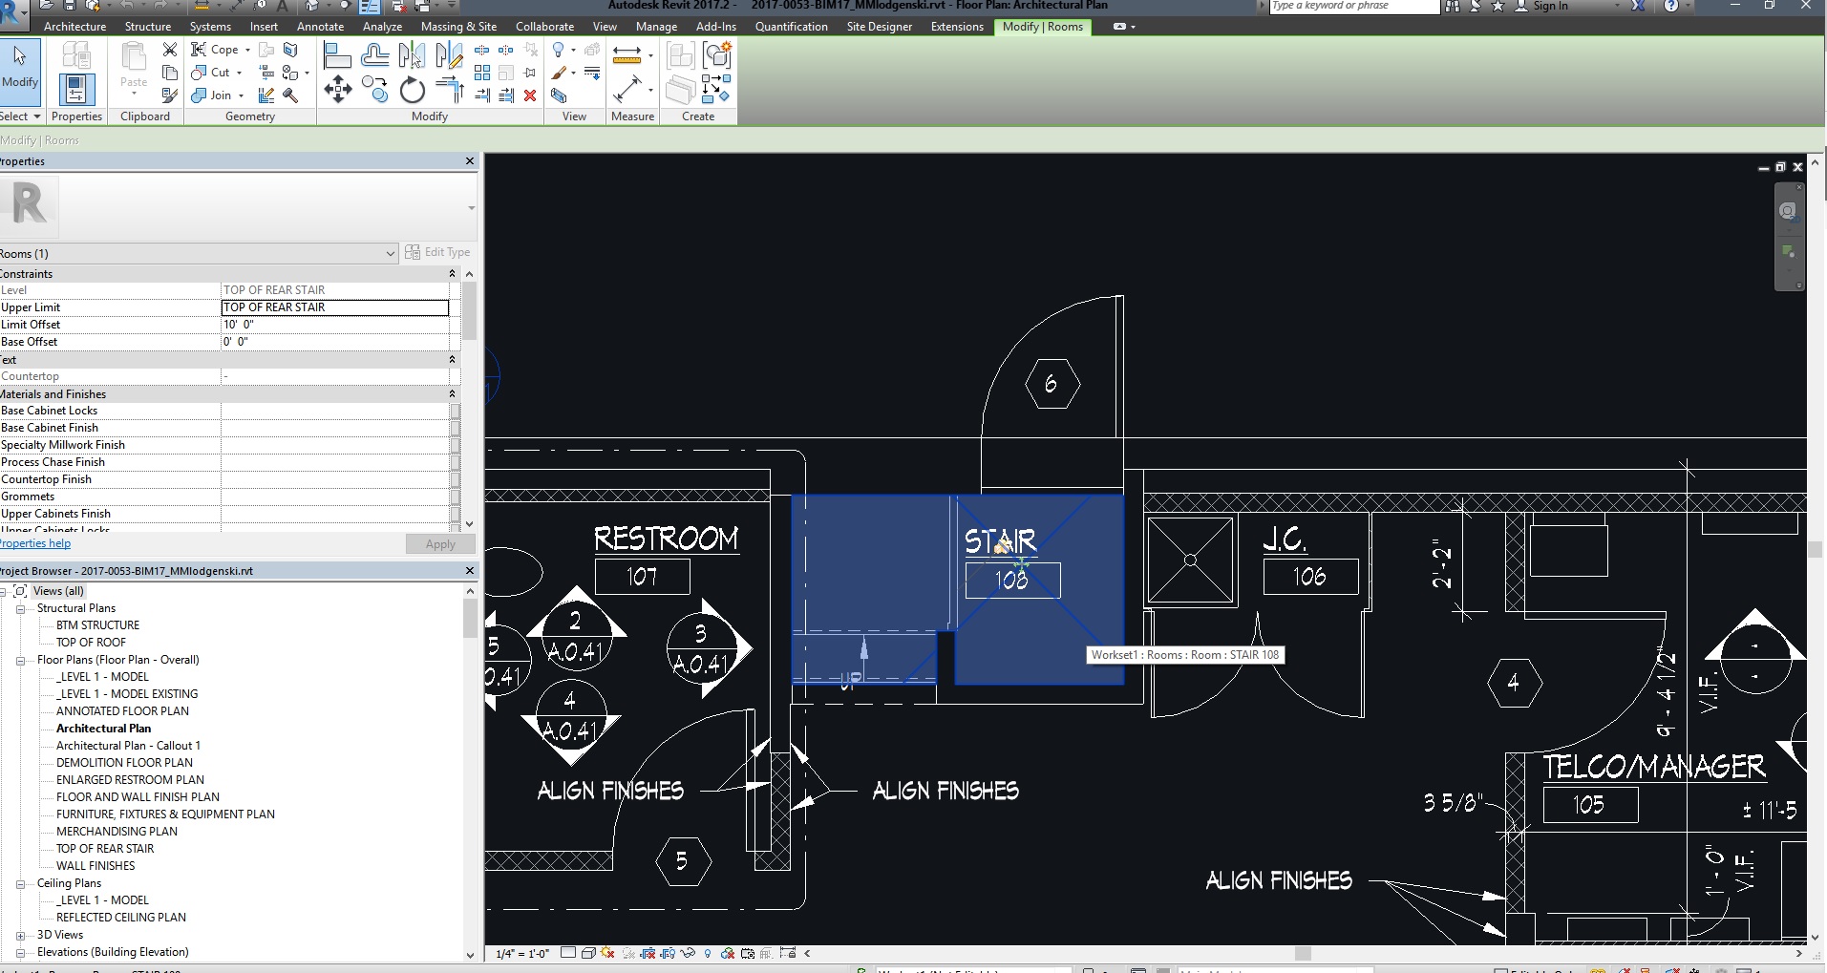
Task: Click the Pin tool icon
Action: point(530,73)
